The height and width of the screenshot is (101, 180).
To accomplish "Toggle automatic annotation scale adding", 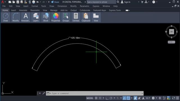I will pos(139,98).
